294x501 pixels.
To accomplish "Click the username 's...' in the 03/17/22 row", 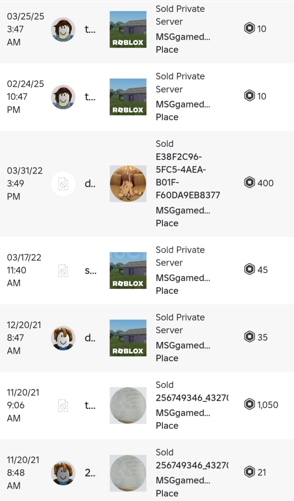I will 90,270.
